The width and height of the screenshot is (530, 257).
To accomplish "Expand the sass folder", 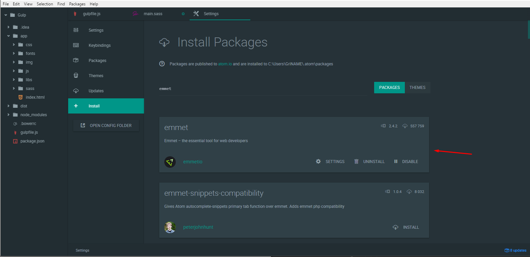I will [14, 88].
